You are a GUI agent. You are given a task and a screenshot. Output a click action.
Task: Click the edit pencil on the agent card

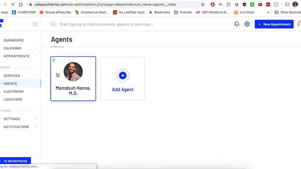pos(54,60)
